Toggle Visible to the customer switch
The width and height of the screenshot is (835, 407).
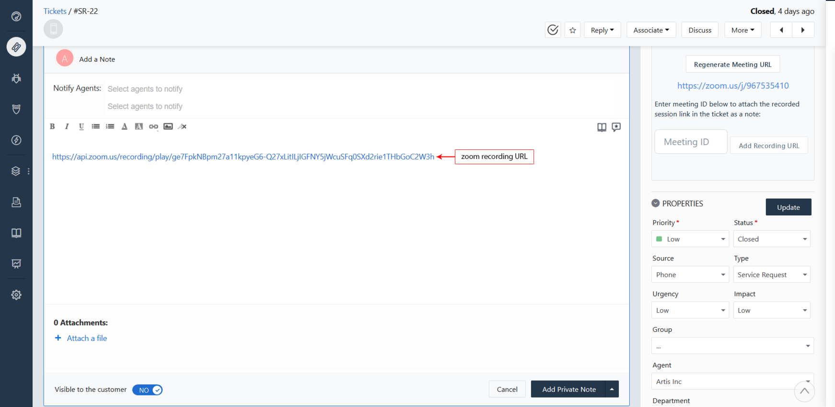point(148,390)
